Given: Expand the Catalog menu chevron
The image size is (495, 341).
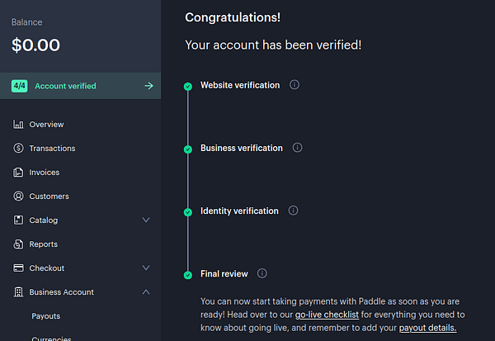Looking at the screenshot, I should click(146, 220).
